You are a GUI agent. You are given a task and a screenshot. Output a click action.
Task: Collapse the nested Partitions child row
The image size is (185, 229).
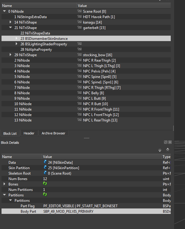[x=10, y=200]
